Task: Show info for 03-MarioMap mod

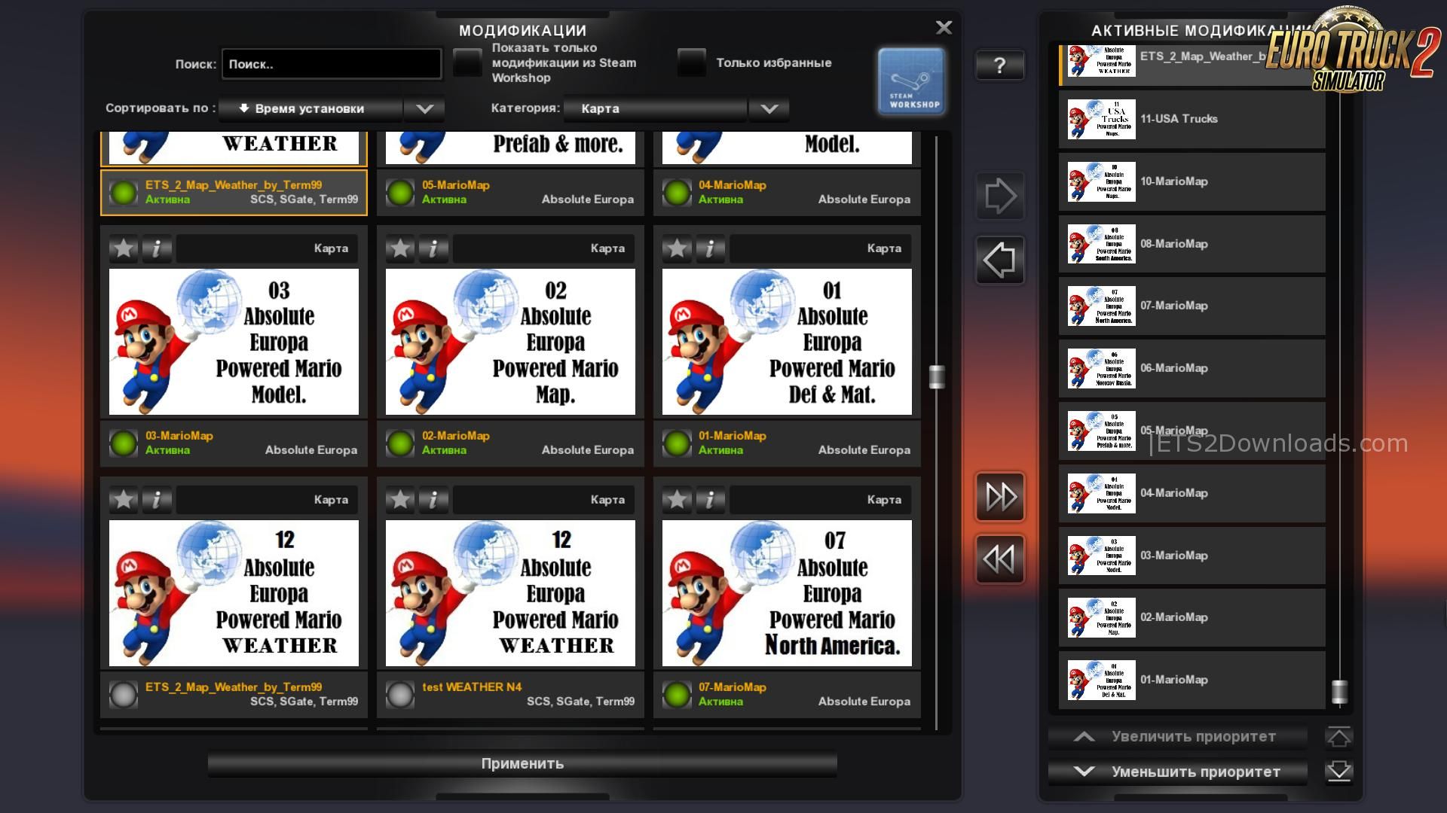Action: click(x=157, y=248)
